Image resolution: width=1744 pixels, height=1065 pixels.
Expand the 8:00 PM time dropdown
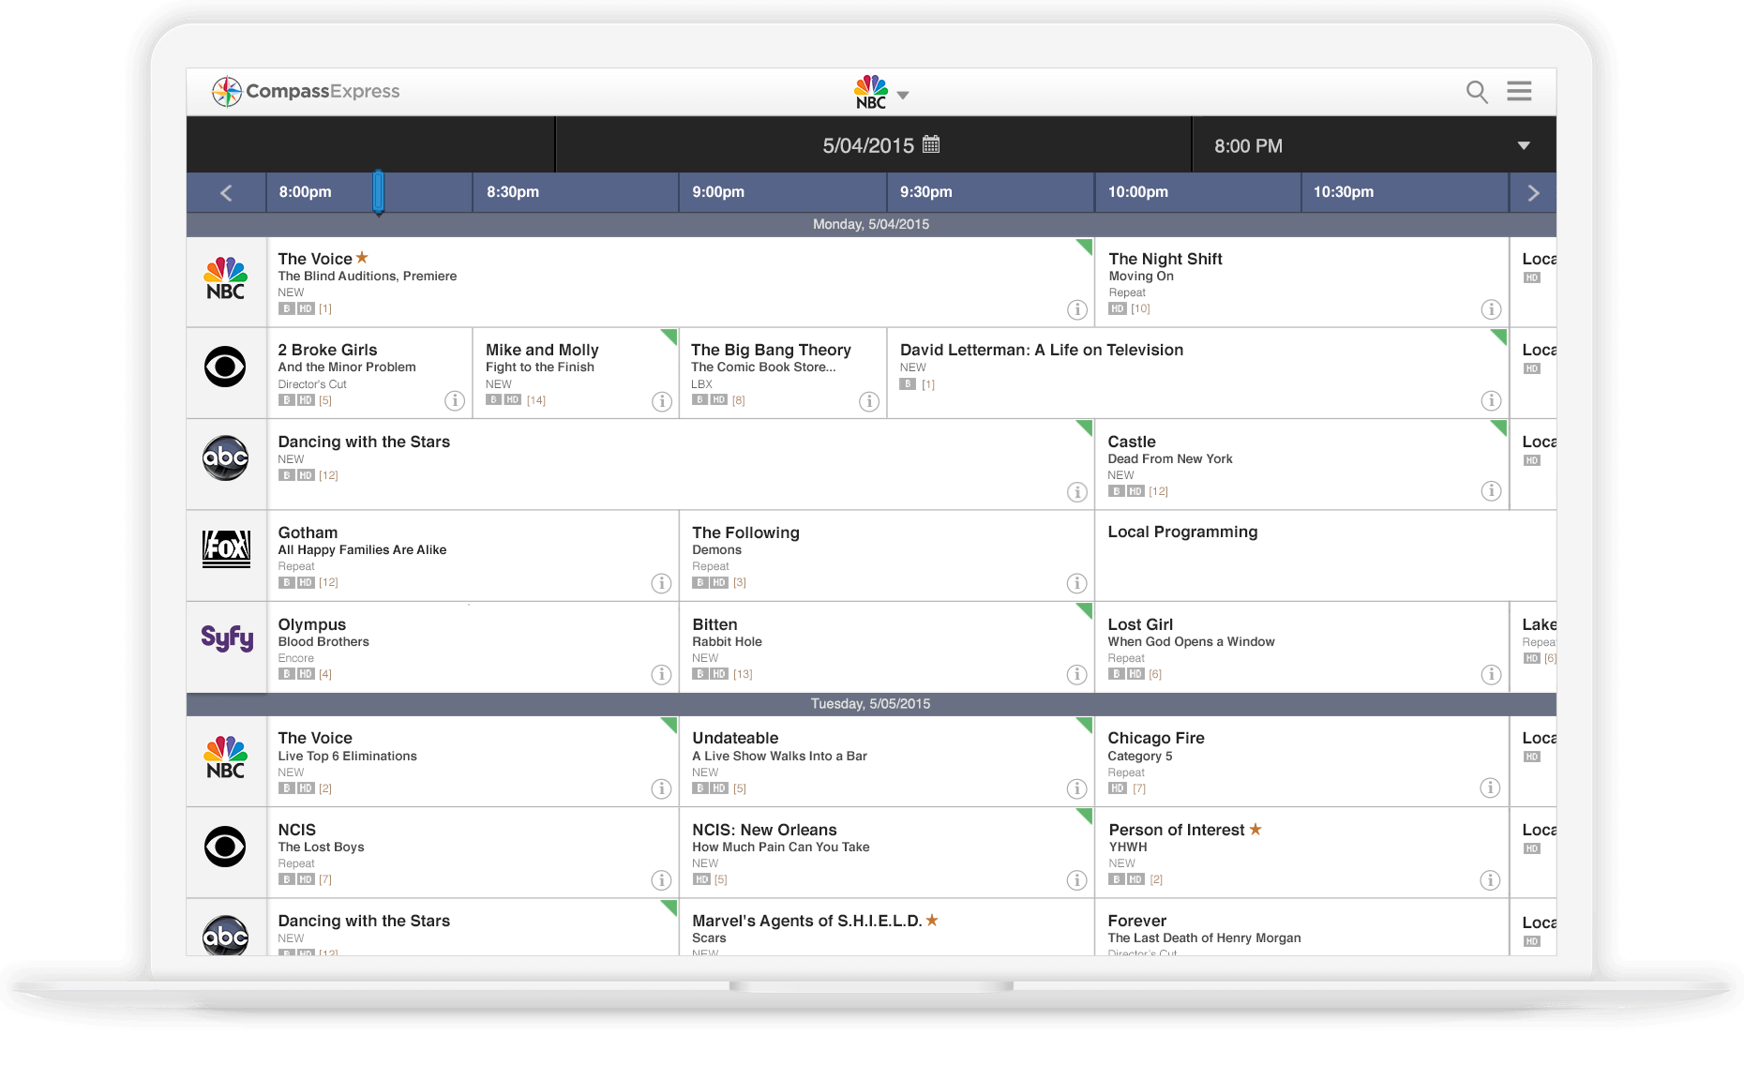pos(1525,145)
